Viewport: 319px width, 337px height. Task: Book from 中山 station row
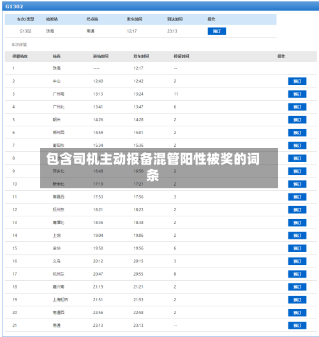point(297,81)
